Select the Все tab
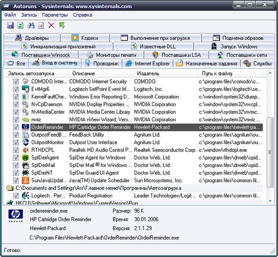This screenshot has height=257, width=278. point(16,63)
